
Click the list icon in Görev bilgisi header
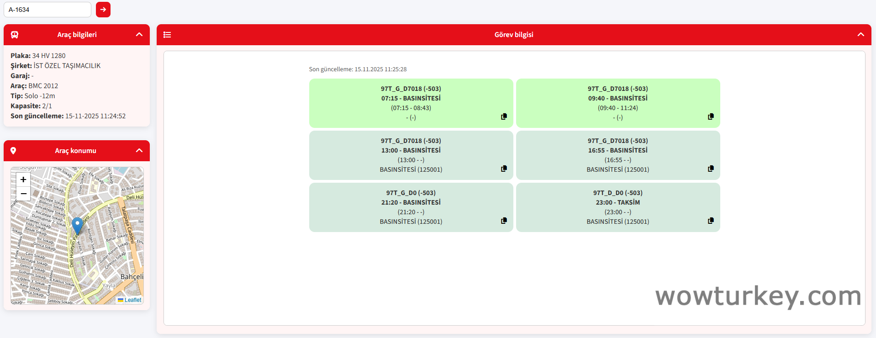tap(167, 35)
